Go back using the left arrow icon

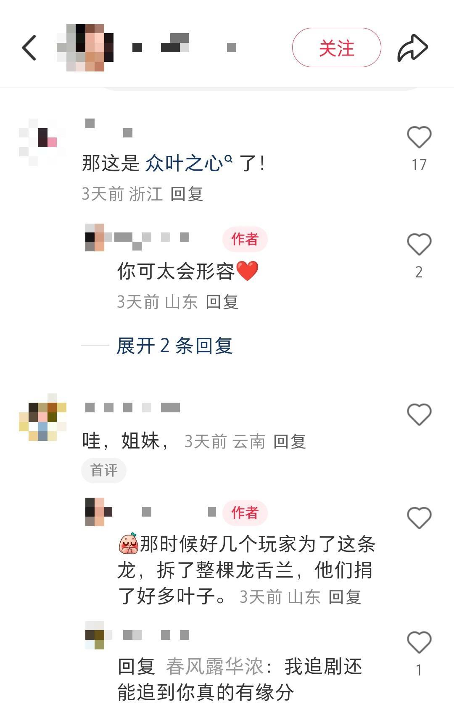pyautogui.click(x=29, y=47)
